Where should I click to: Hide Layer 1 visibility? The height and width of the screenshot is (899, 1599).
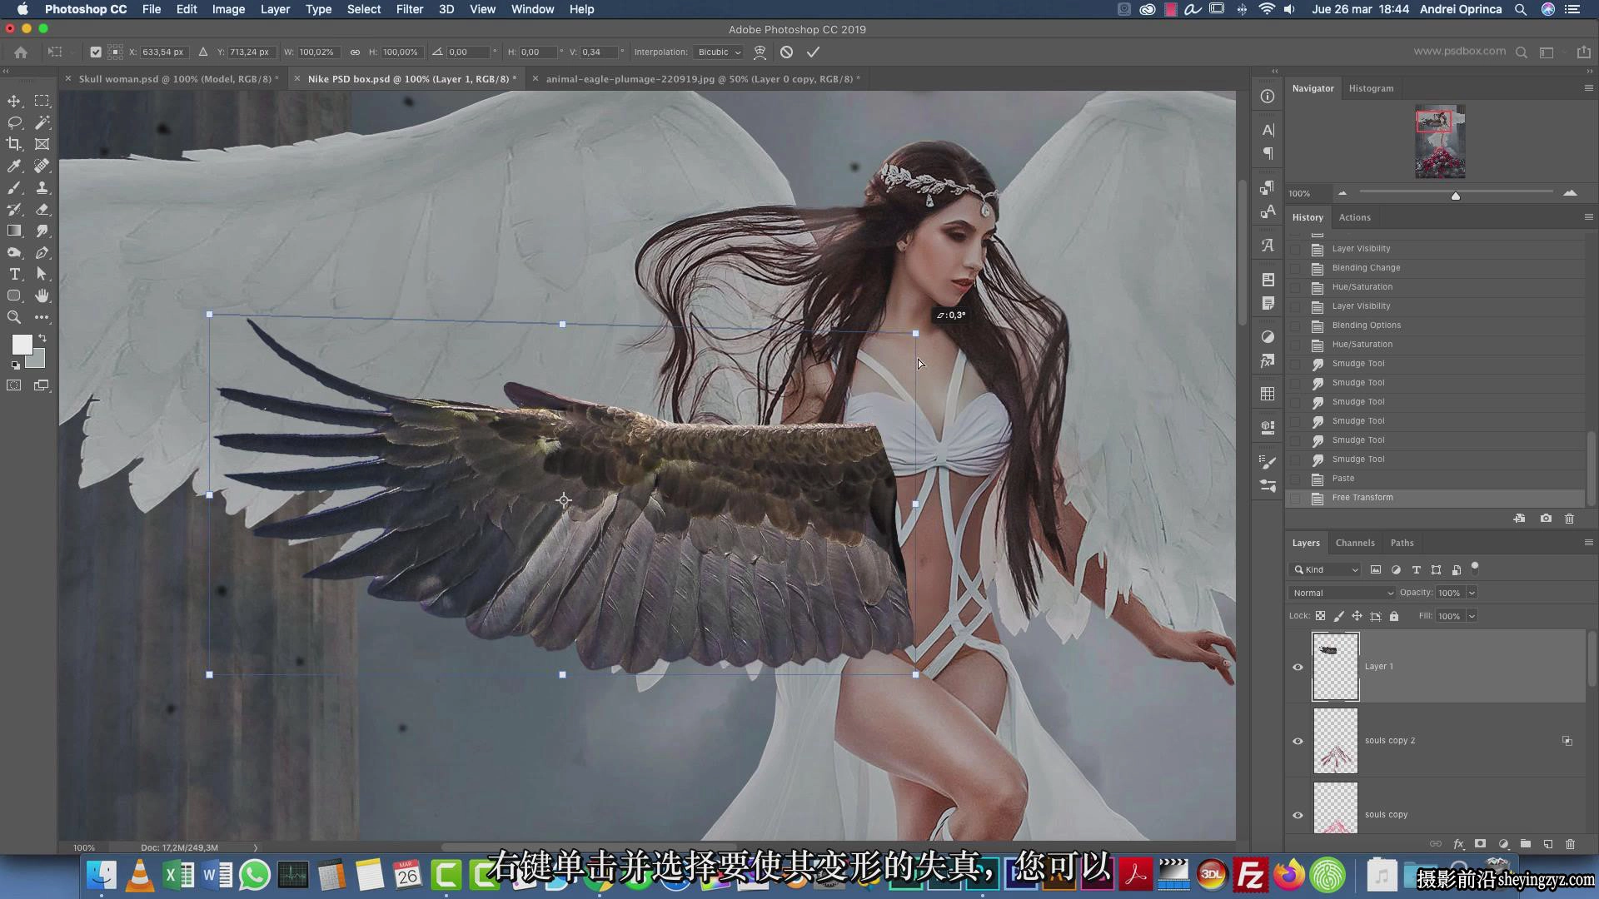coord(1298,667)
